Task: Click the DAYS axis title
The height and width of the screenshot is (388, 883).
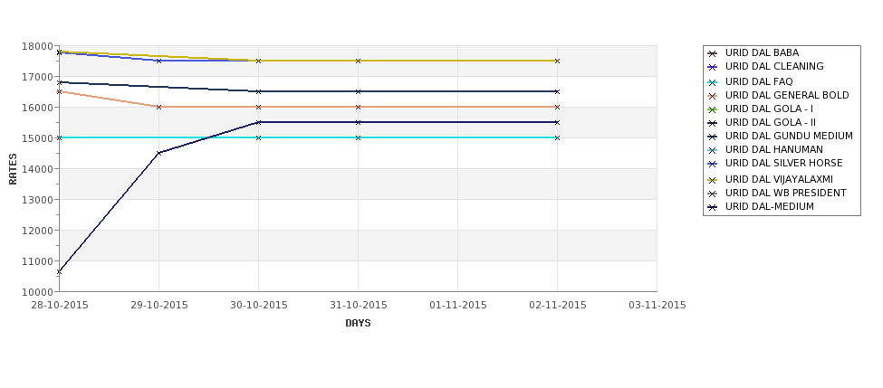Action: click(358, 324)
